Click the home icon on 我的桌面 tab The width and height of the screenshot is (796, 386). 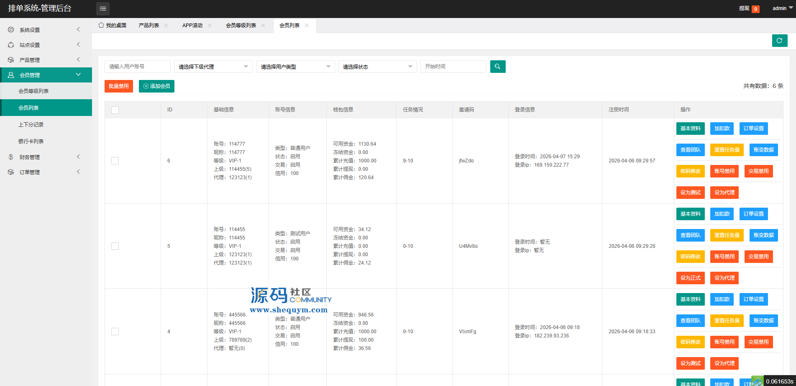point(101,25)
